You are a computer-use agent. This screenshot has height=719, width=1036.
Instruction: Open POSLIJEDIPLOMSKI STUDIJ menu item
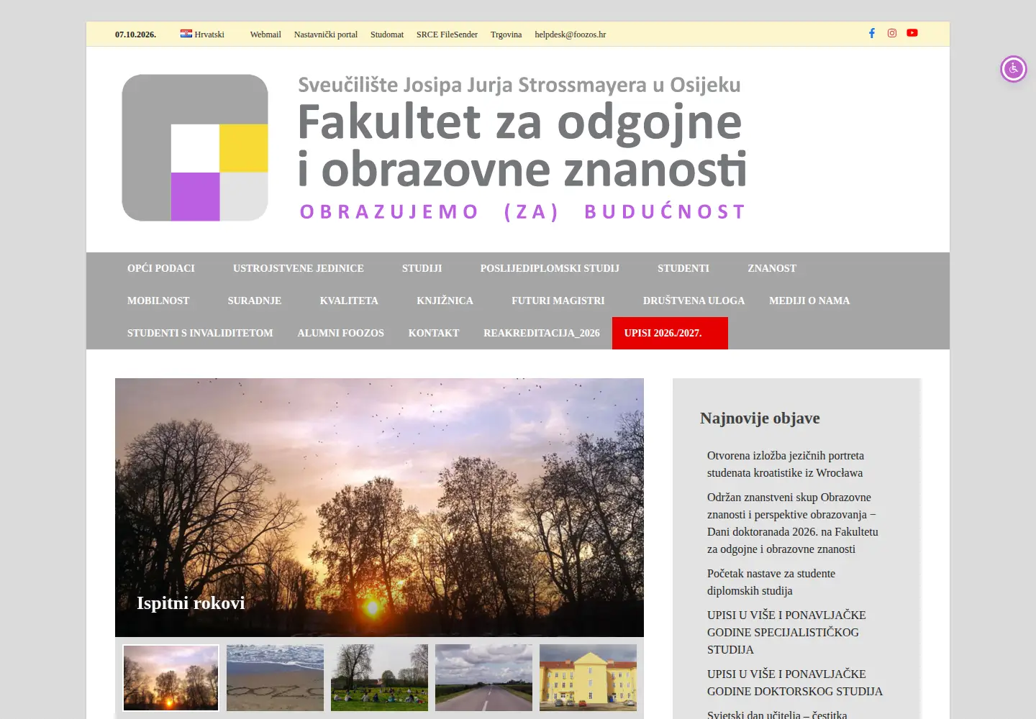pos(550,268)
